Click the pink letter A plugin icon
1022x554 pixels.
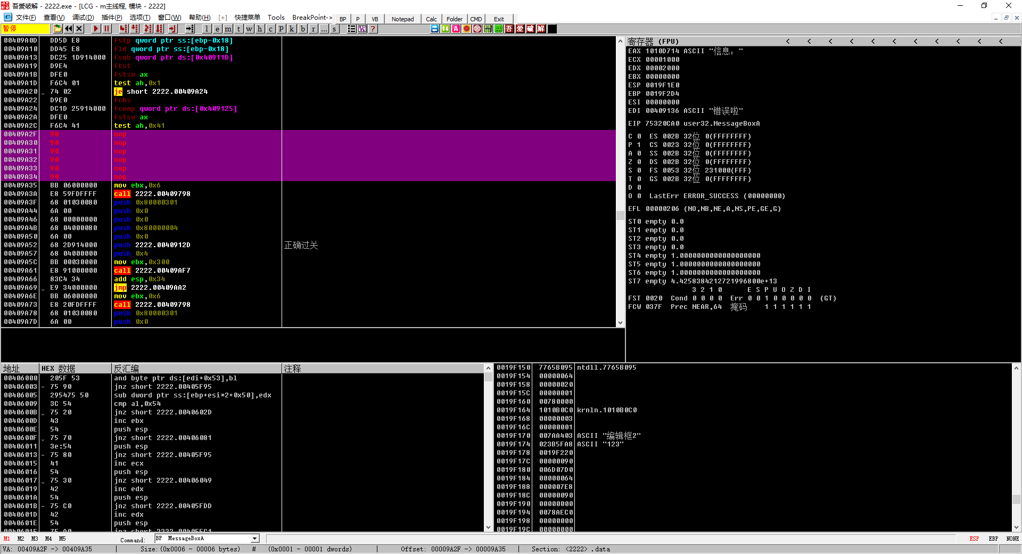click(x=456, y=29)
